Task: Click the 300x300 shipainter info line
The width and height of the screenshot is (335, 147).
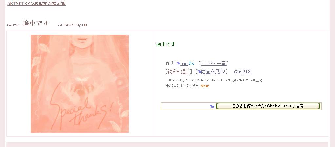Action: tap(214, 80)
